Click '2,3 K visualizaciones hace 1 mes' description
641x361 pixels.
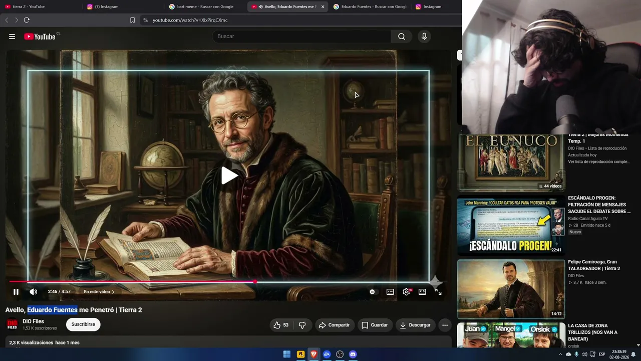point(45,343)
